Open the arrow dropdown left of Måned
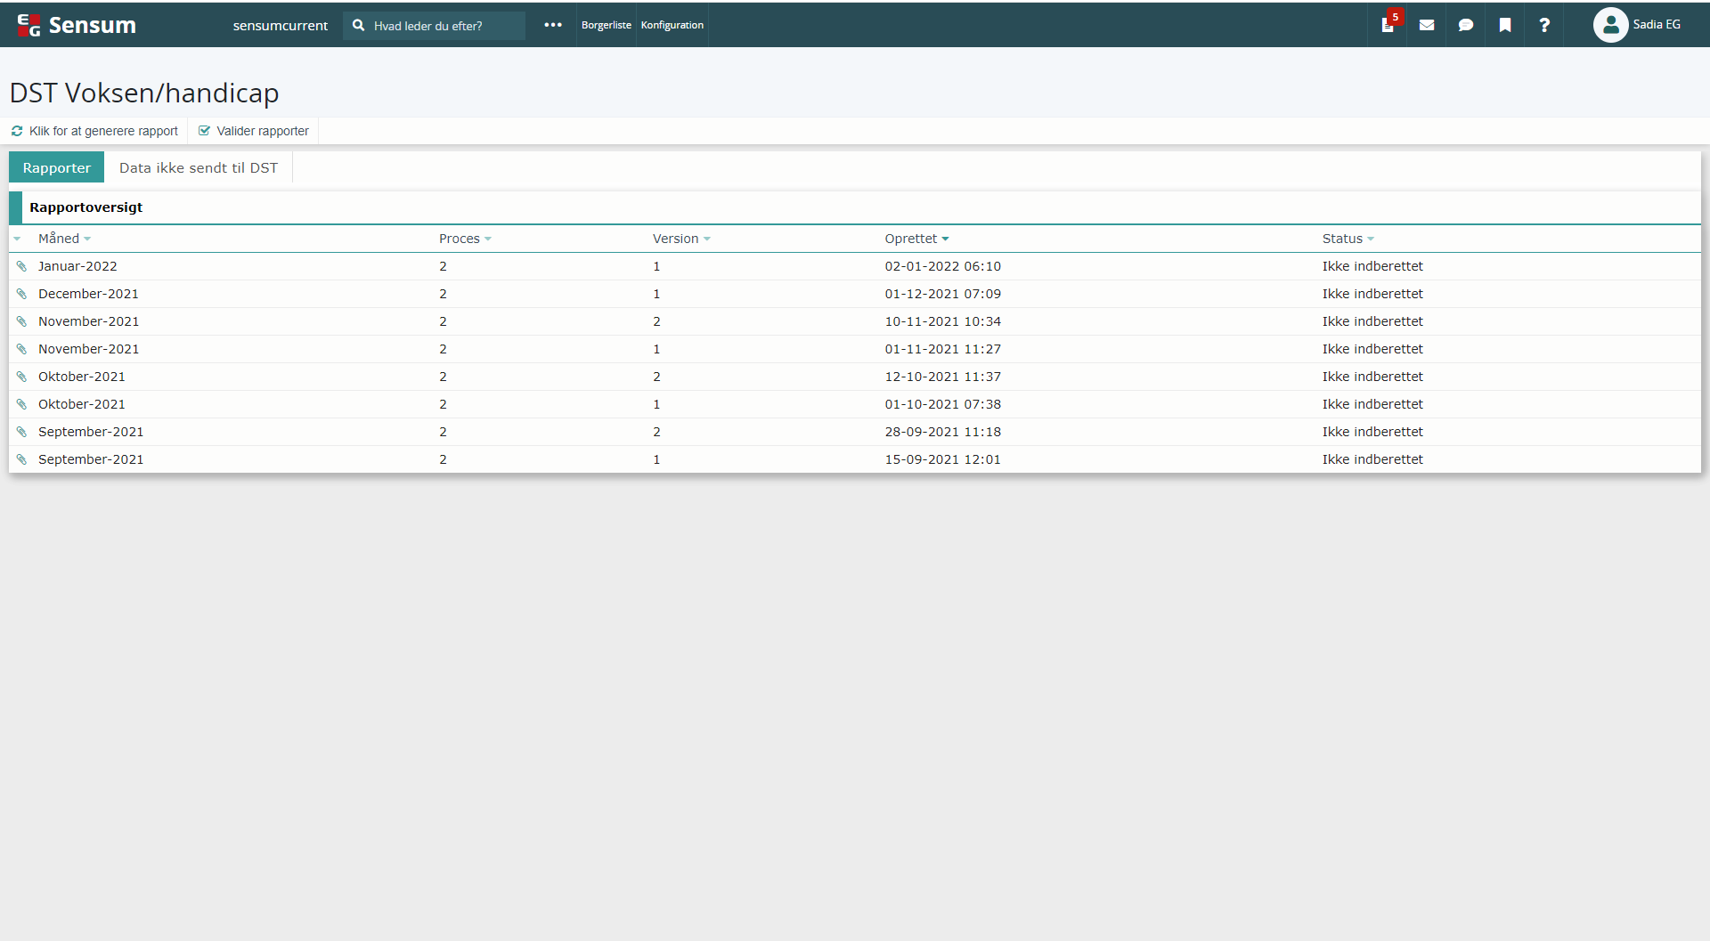This screenshot has height=941, width=1710. (17, 239)
